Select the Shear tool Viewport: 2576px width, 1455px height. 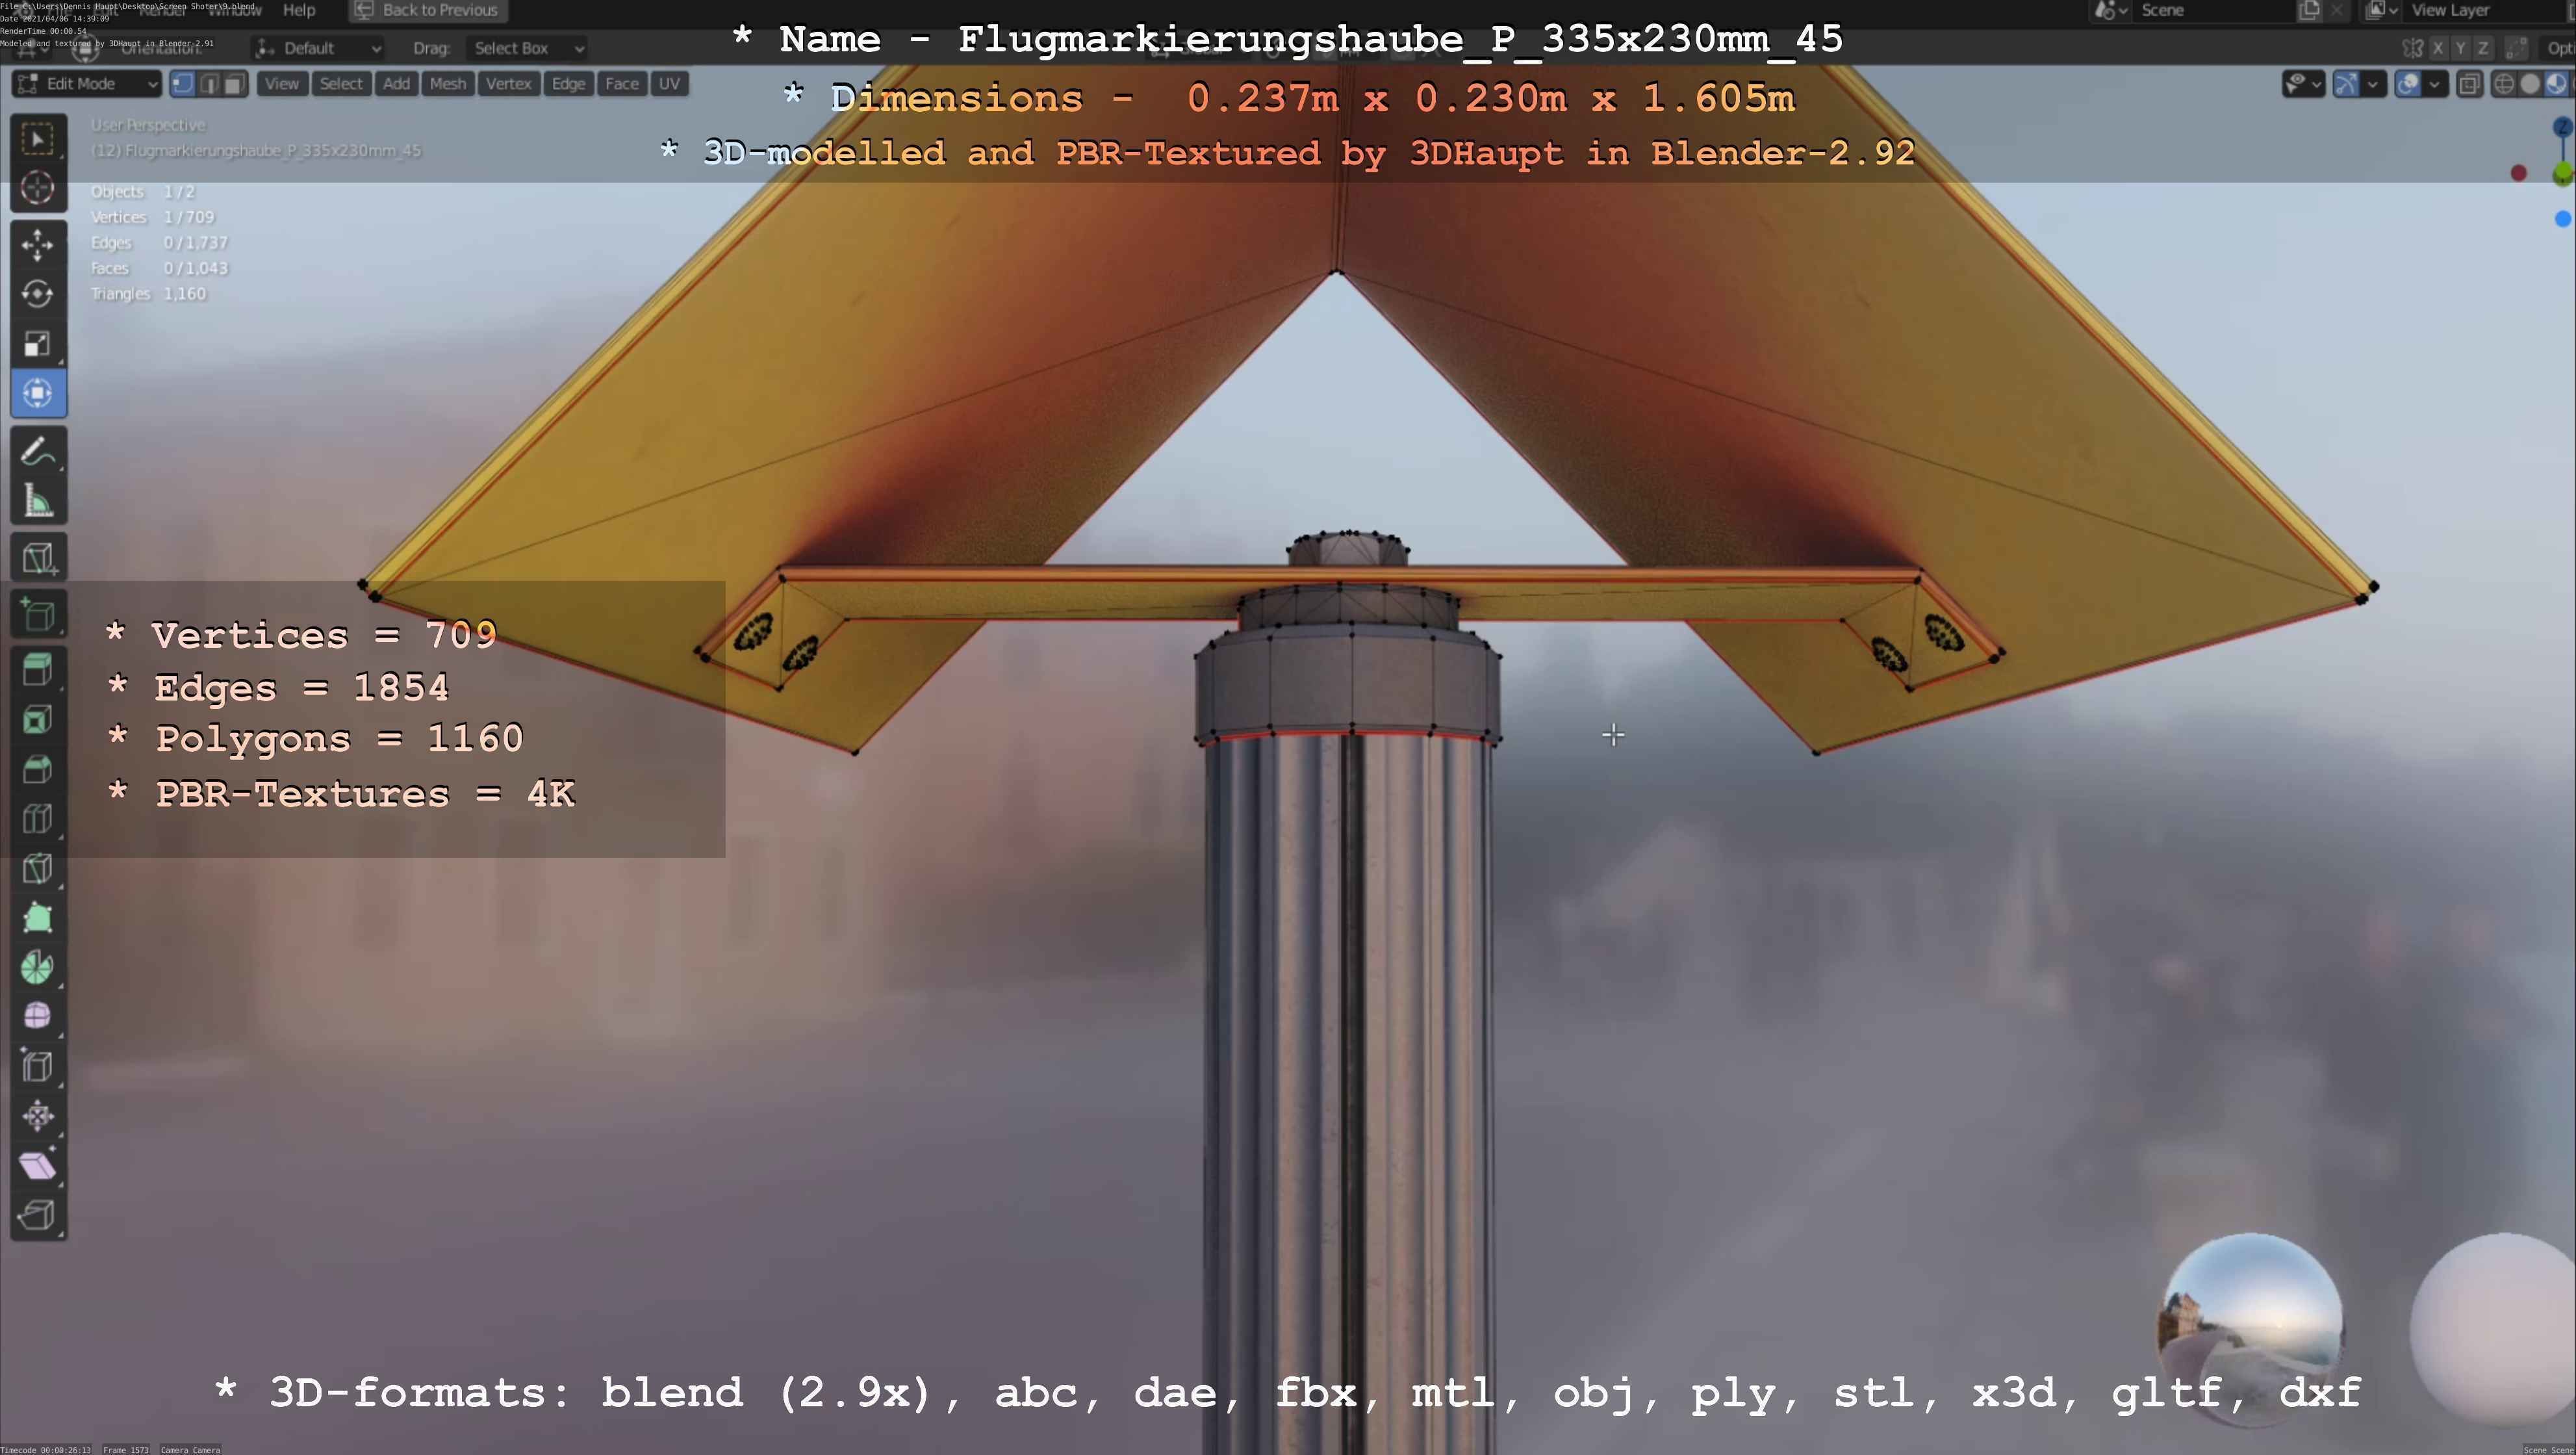click(38, 1165)
